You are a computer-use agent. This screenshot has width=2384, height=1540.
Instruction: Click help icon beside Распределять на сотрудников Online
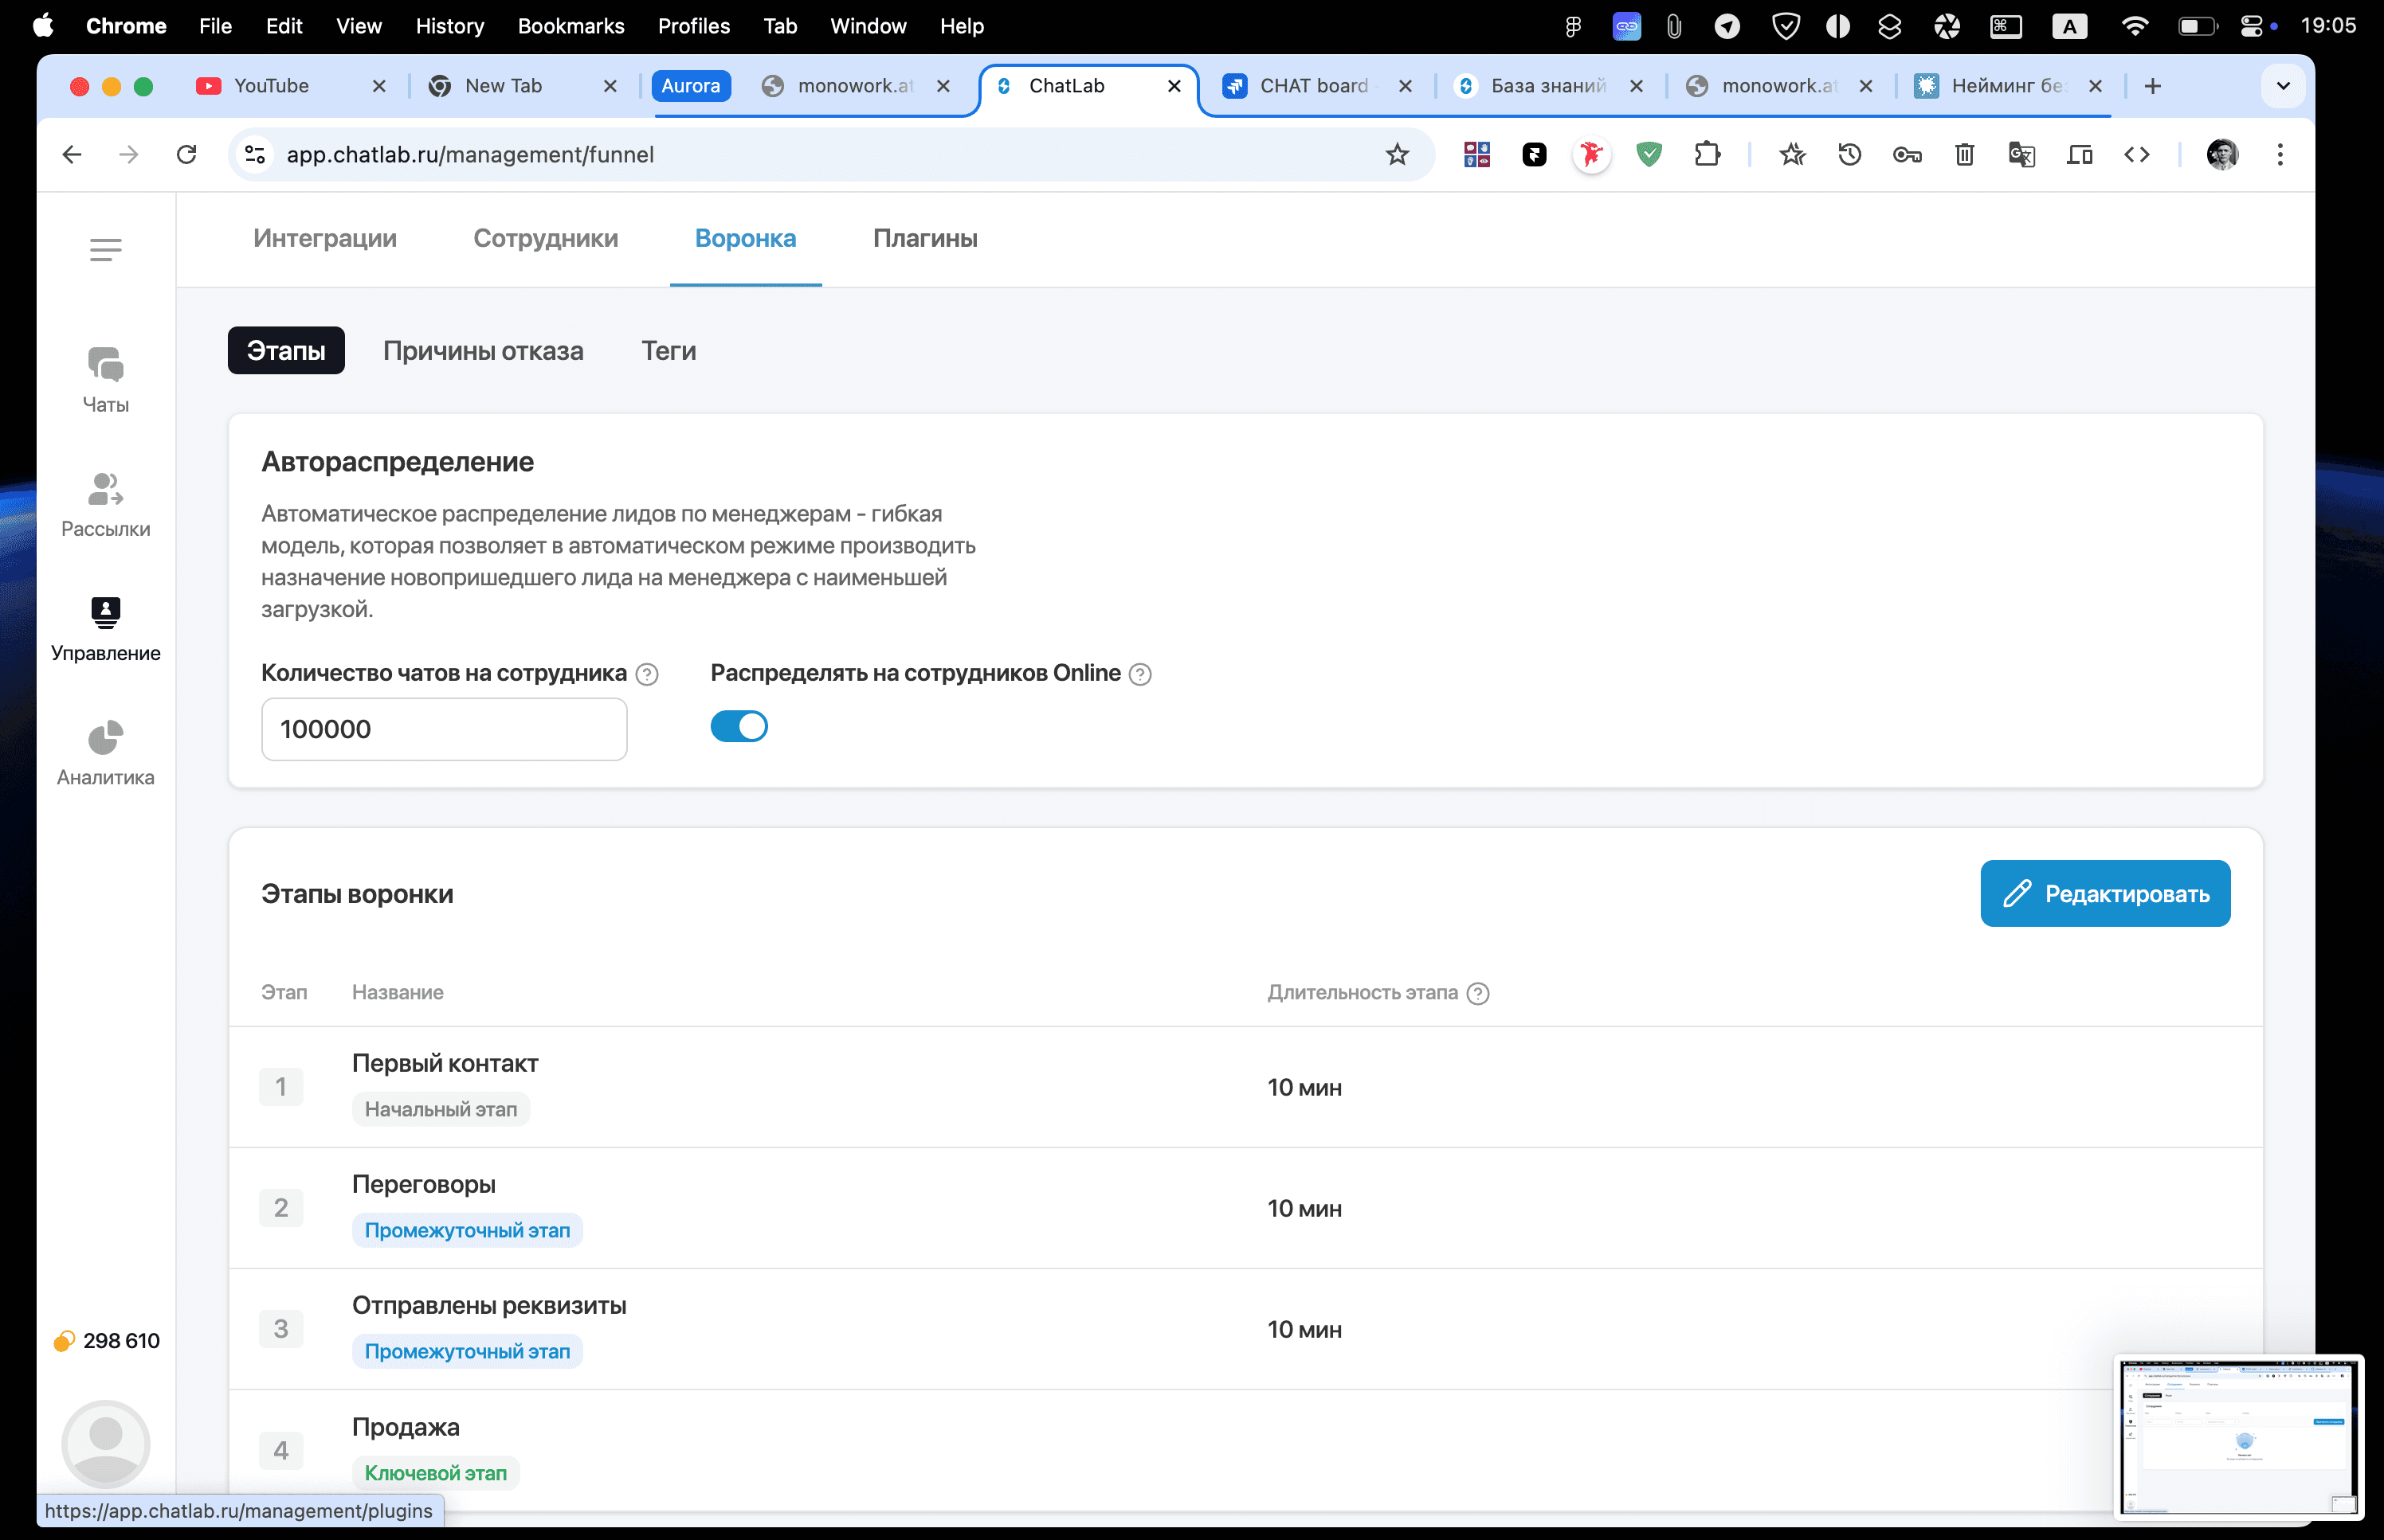tap(1139, 674)
